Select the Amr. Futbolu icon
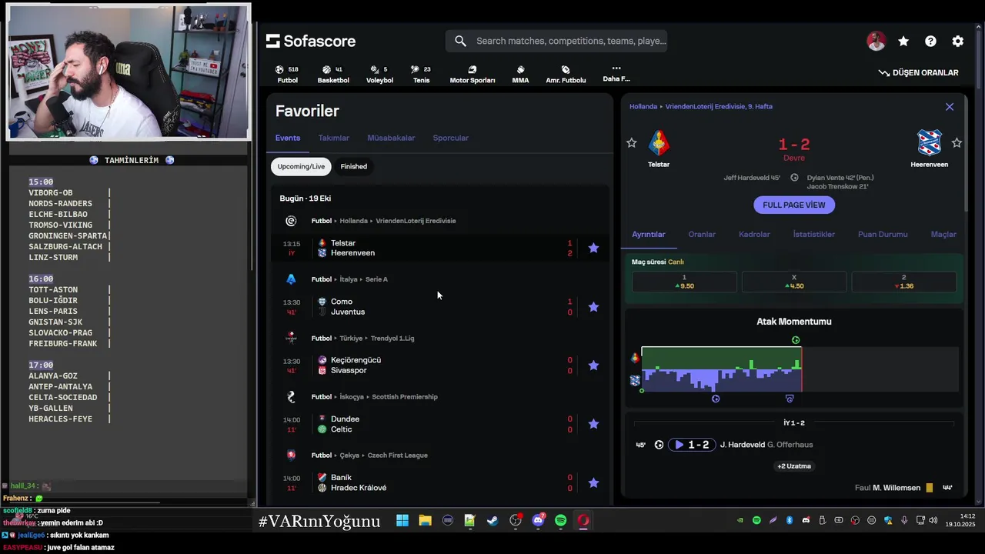The width and height of the screenshot is (985, 554). click(566, 74)
